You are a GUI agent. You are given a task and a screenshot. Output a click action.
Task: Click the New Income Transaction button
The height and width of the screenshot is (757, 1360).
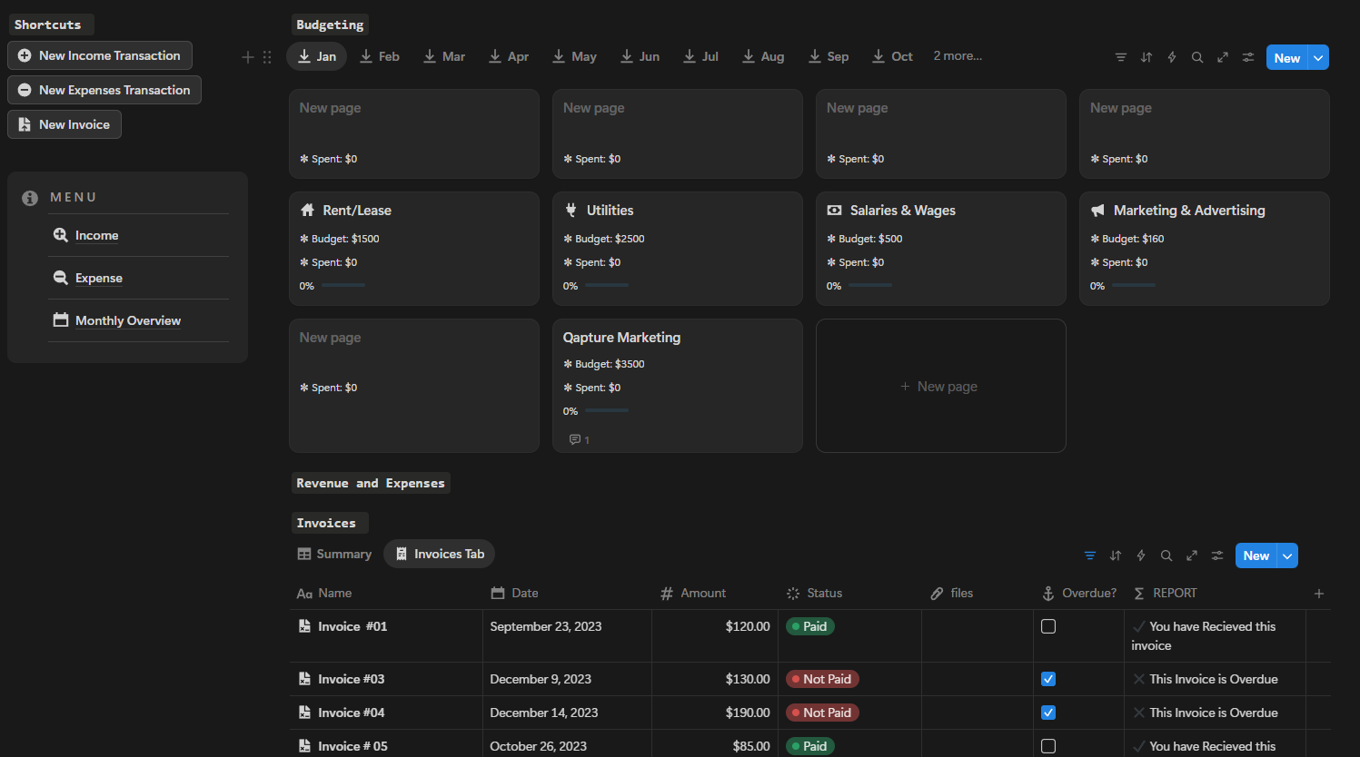tap(100, 55)
